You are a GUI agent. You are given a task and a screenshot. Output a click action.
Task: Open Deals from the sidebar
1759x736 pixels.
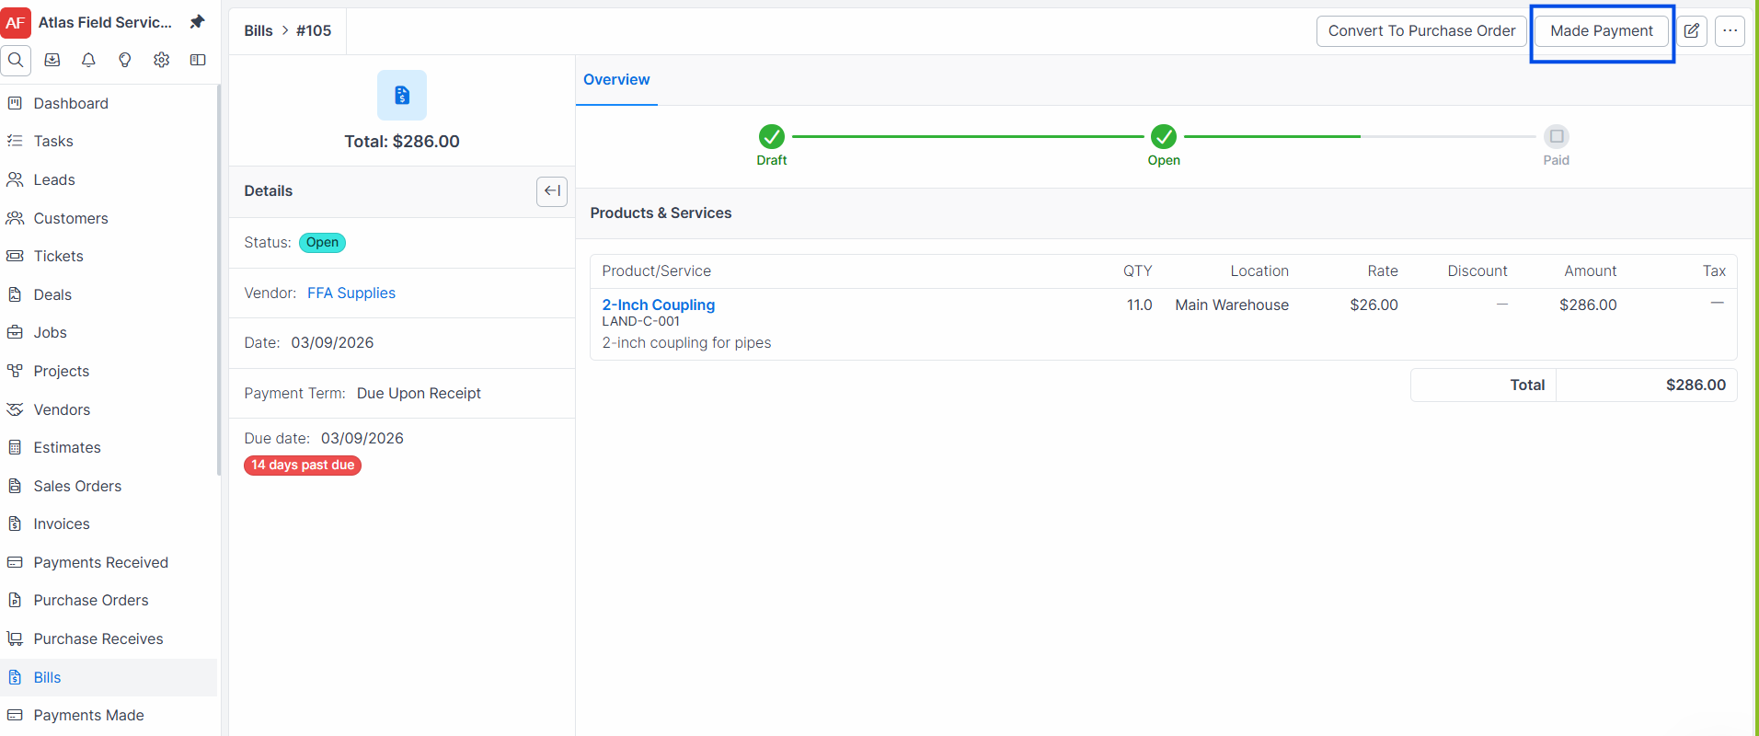pyautogui.click(x=109, y=295)
